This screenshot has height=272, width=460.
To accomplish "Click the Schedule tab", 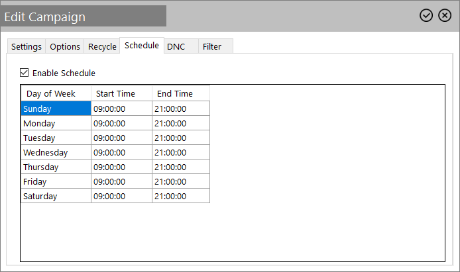I will tap(141, 46).
